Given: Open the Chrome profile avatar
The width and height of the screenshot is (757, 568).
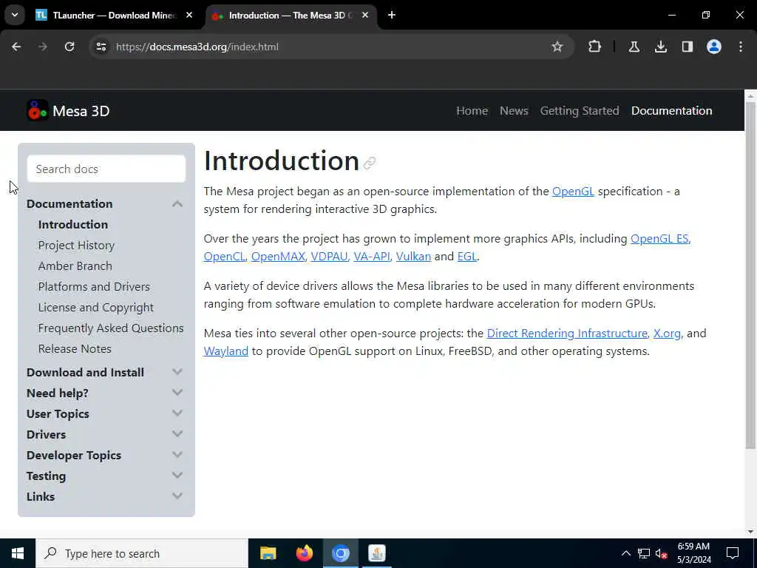Looking at the screenshot, I should pos(714,47).
